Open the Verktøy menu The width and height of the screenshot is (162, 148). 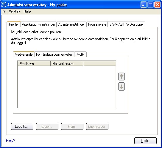[x=15, y=11]
